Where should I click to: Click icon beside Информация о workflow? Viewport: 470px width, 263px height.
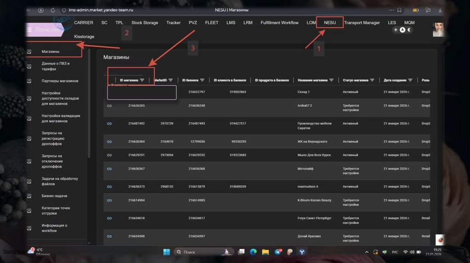(29, 228)
